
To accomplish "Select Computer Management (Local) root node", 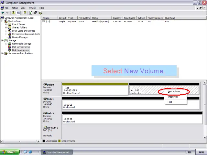I will [x=19, y=18].
